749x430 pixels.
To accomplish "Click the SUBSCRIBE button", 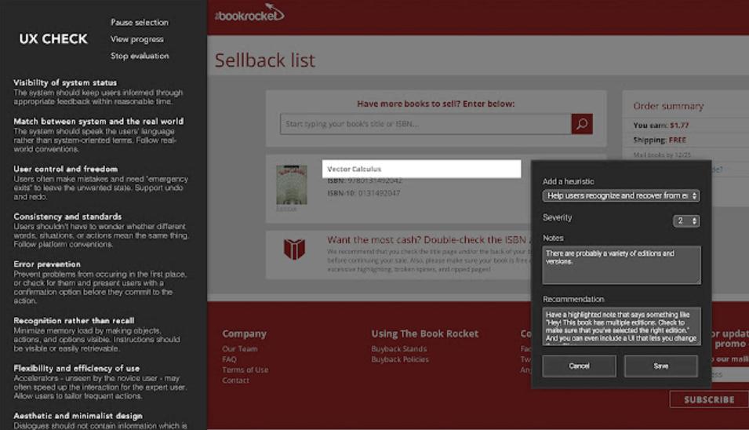I will pyautogui.click(x=709, y=399).
